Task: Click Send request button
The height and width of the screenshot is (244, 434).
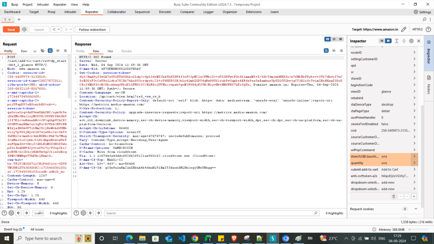Action: pos(11,30)
